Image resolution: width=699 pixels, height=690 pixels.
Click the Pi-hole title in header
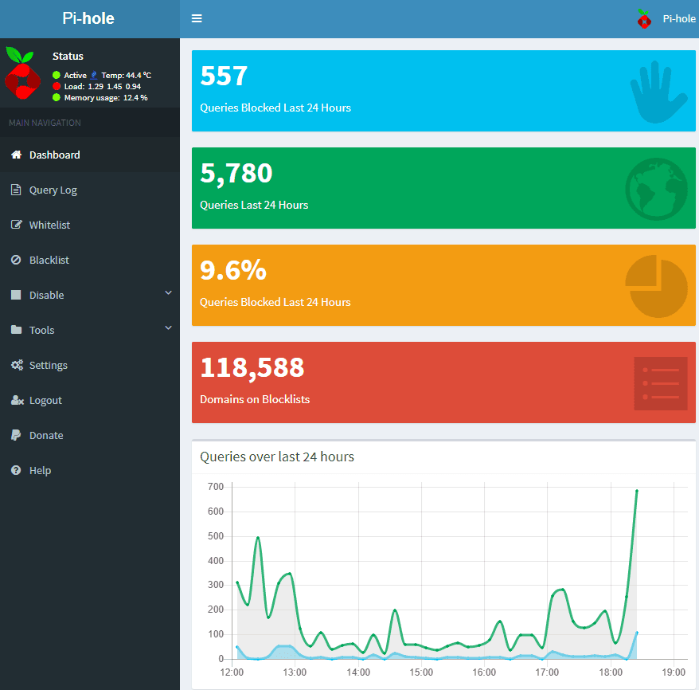(x=88, y=18)
